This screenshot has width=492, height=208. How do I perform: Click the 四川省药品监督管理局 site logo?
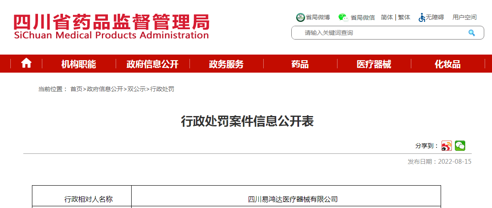point(111,27)
